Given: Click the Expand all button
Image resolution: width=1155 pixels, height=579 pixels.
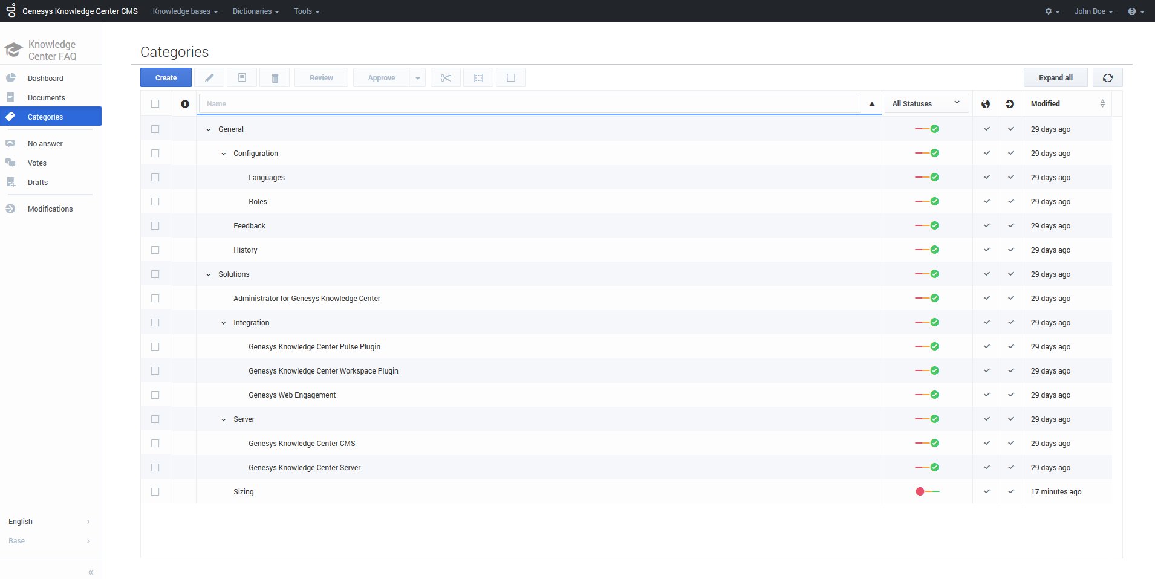Looking at the screenshot, I should point(1055,78).
